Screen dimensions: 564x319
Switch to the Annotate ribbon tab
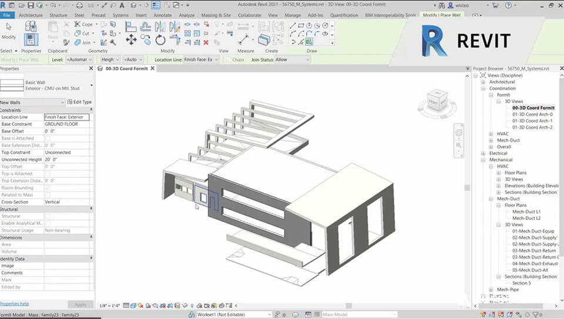pyautogui.click(x=162, y=15)
